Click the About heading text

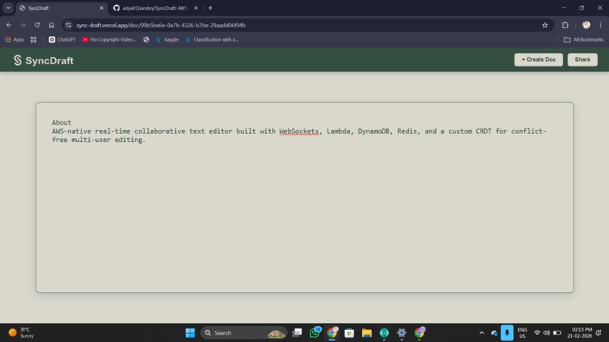pos(61,122)
